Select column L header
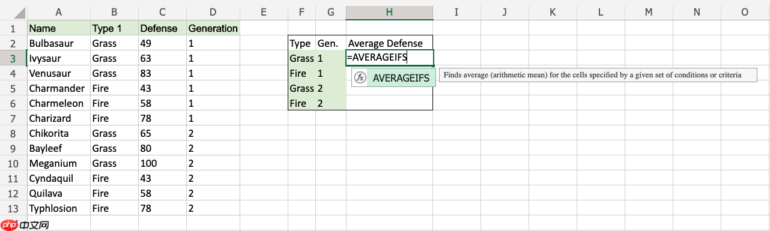 click(x=601, y=12)
